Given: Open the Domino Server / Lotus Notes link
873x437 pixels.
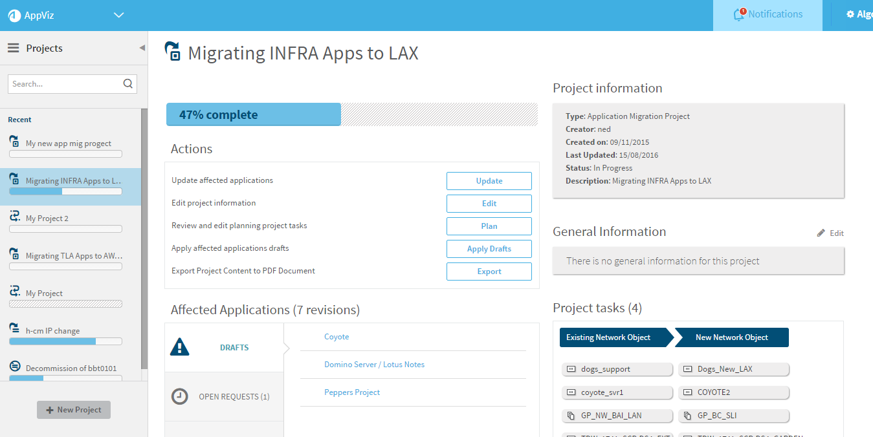Looking at the screenshot, I should click(x=374, y=365).
